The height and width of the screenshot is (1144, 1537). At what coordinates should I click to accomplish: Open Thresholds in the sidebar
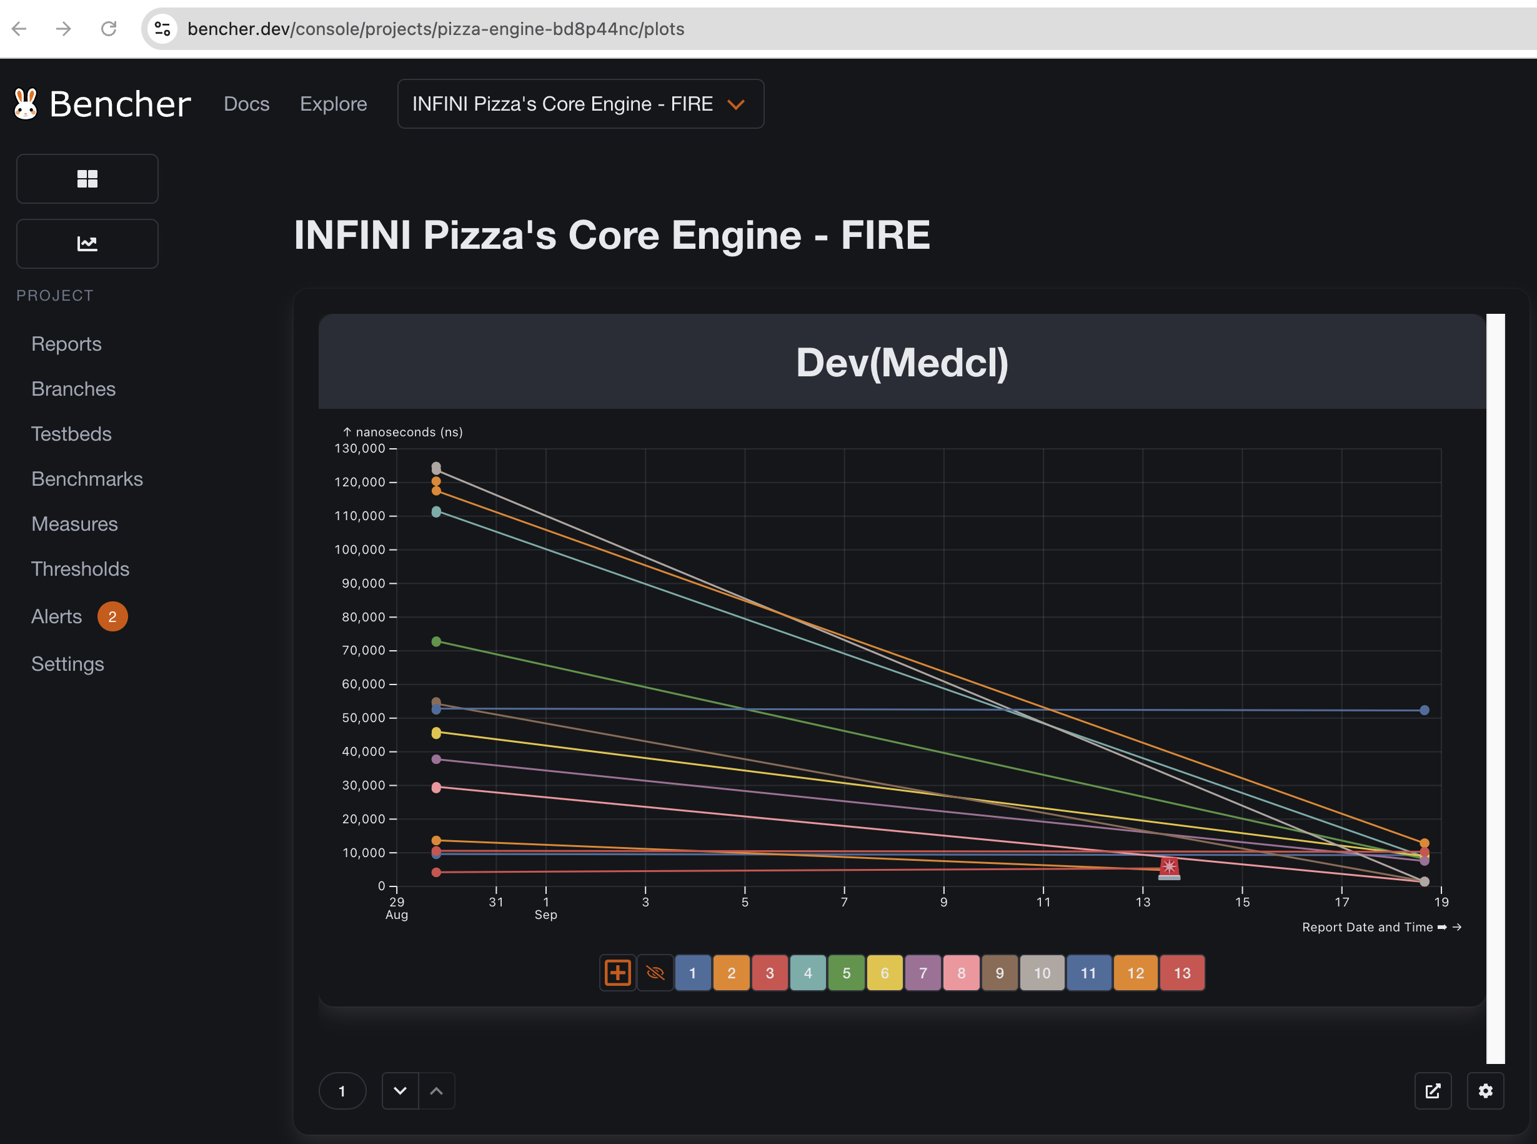point(80,568)
